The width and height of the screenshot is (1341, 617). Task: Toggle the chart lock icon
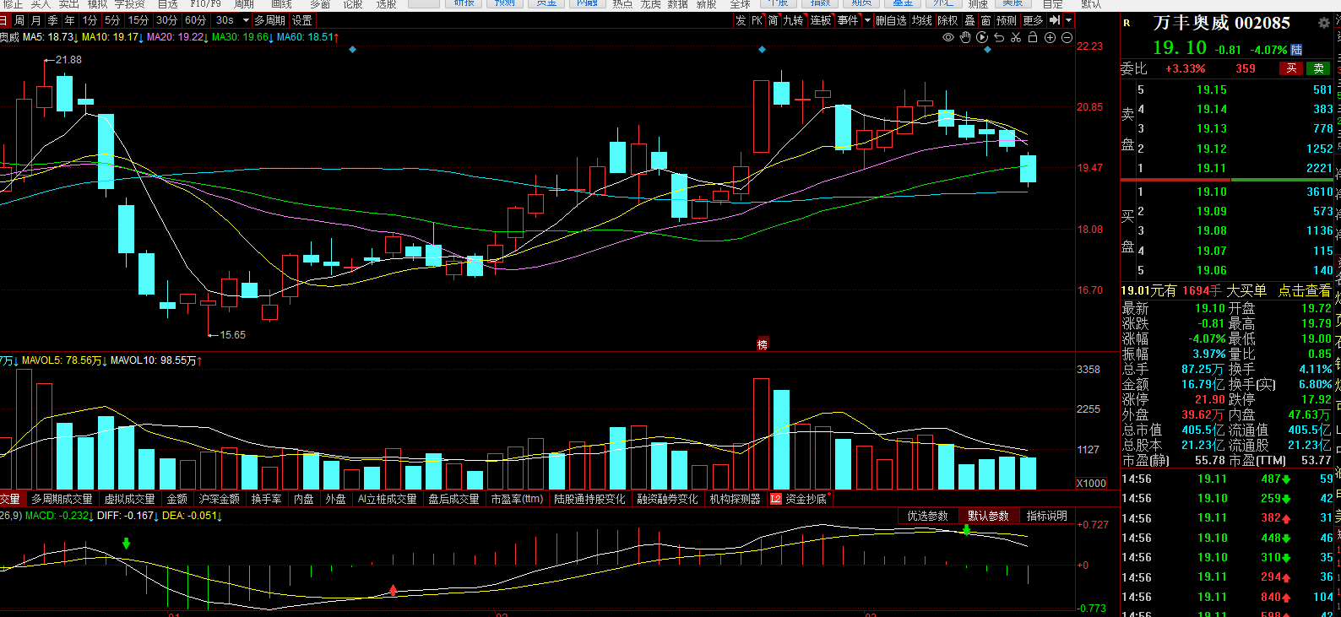[x=1032, y=37]
